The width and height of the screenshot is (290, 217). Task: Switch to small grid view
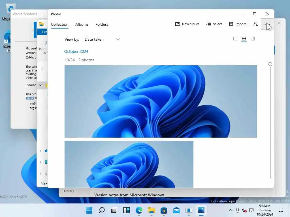tap(253, 38)
